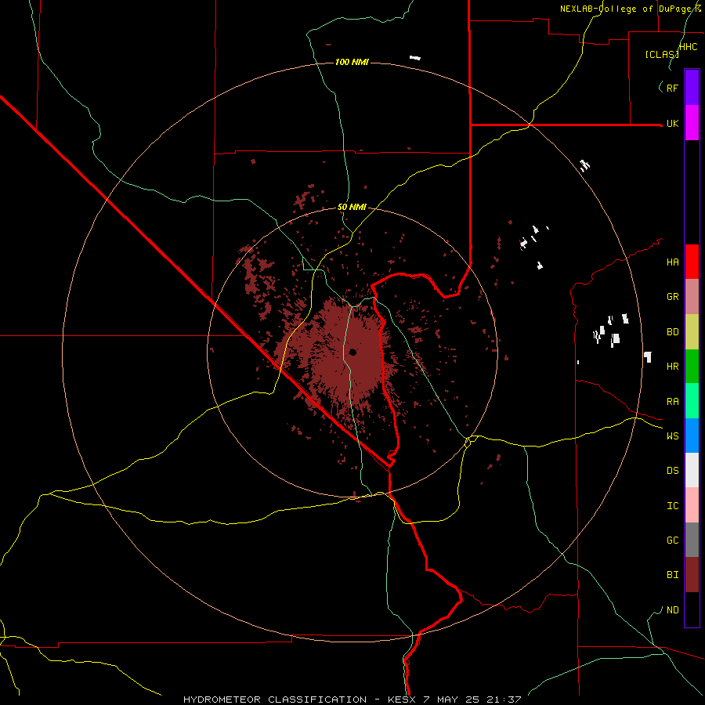Viewport: 705px width, 705px height.
Task: Click the 'DS' legend label
Action: tap(672, 471)
